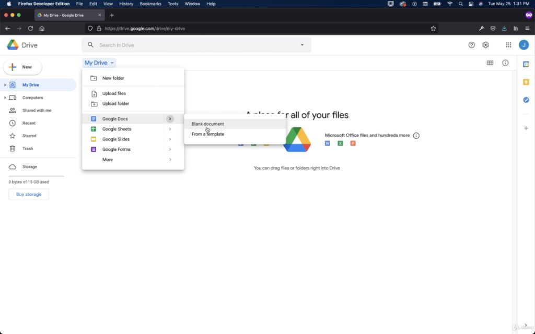Bookmark this page with the star
The height and width of the screenshot is (334, 535).
click(433, 29)
